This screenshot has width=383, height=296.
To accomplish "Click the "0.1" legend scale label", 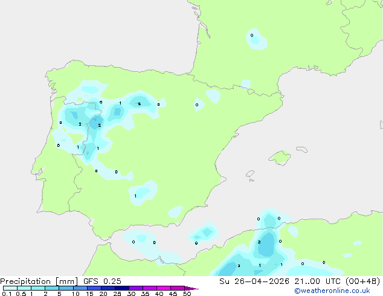I will tap(7, 294).
